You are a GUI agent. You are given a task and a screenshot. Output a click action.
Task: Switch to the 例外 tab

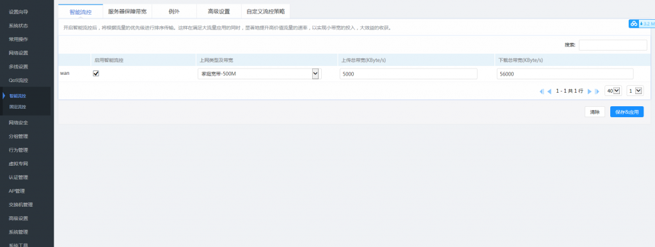pyautogui.click(x=174, y=12)
